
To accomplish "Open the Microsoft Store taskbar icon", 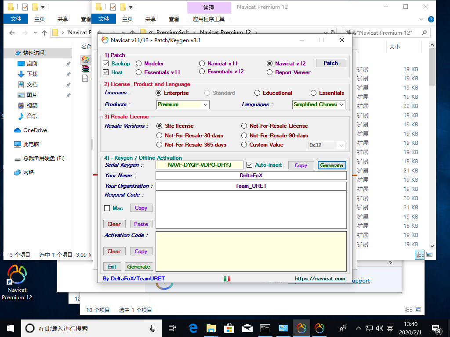I will 229,328.
